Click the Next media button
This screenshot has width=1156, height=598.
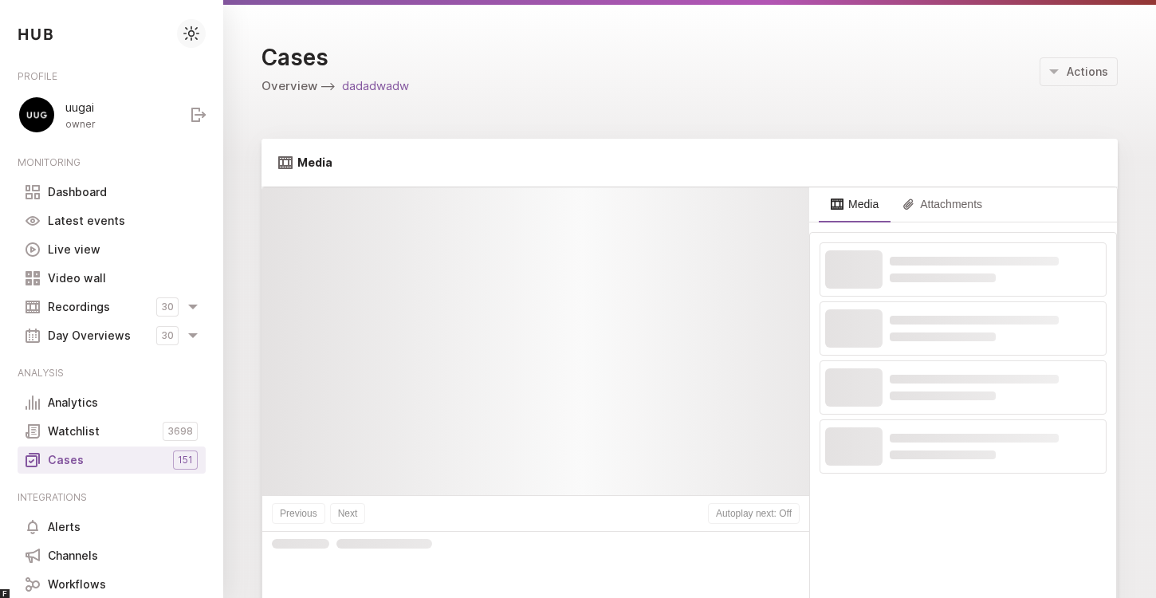[x=348, y=513]
